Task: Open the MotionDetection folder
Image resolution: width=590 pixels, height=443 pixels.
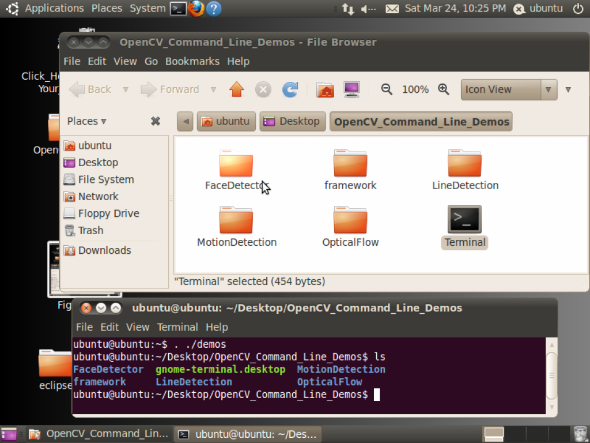Action: coord(236,221)
